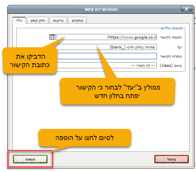
Task: Click the יעד label text
Action: click(x=179, y=47)
